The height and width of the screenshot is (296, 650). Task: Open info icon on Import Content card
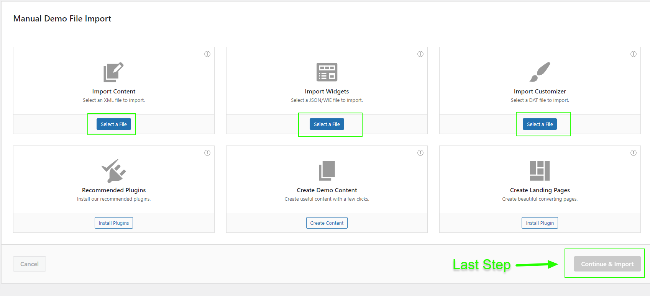click(207, 54)
